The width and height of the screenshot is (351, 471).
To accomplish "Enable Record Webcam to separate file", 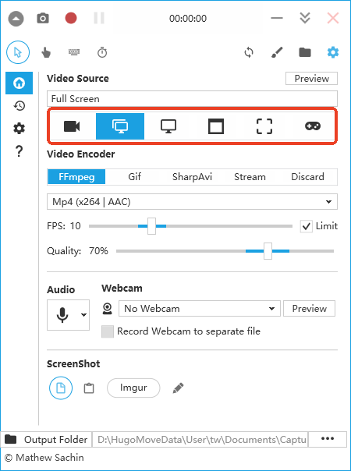I will click(108, 331).
